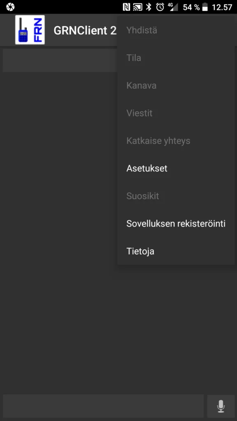Tap the Bluetooth status icon
Viewport: 237px width, 421px height.
(x=149, y=7)
